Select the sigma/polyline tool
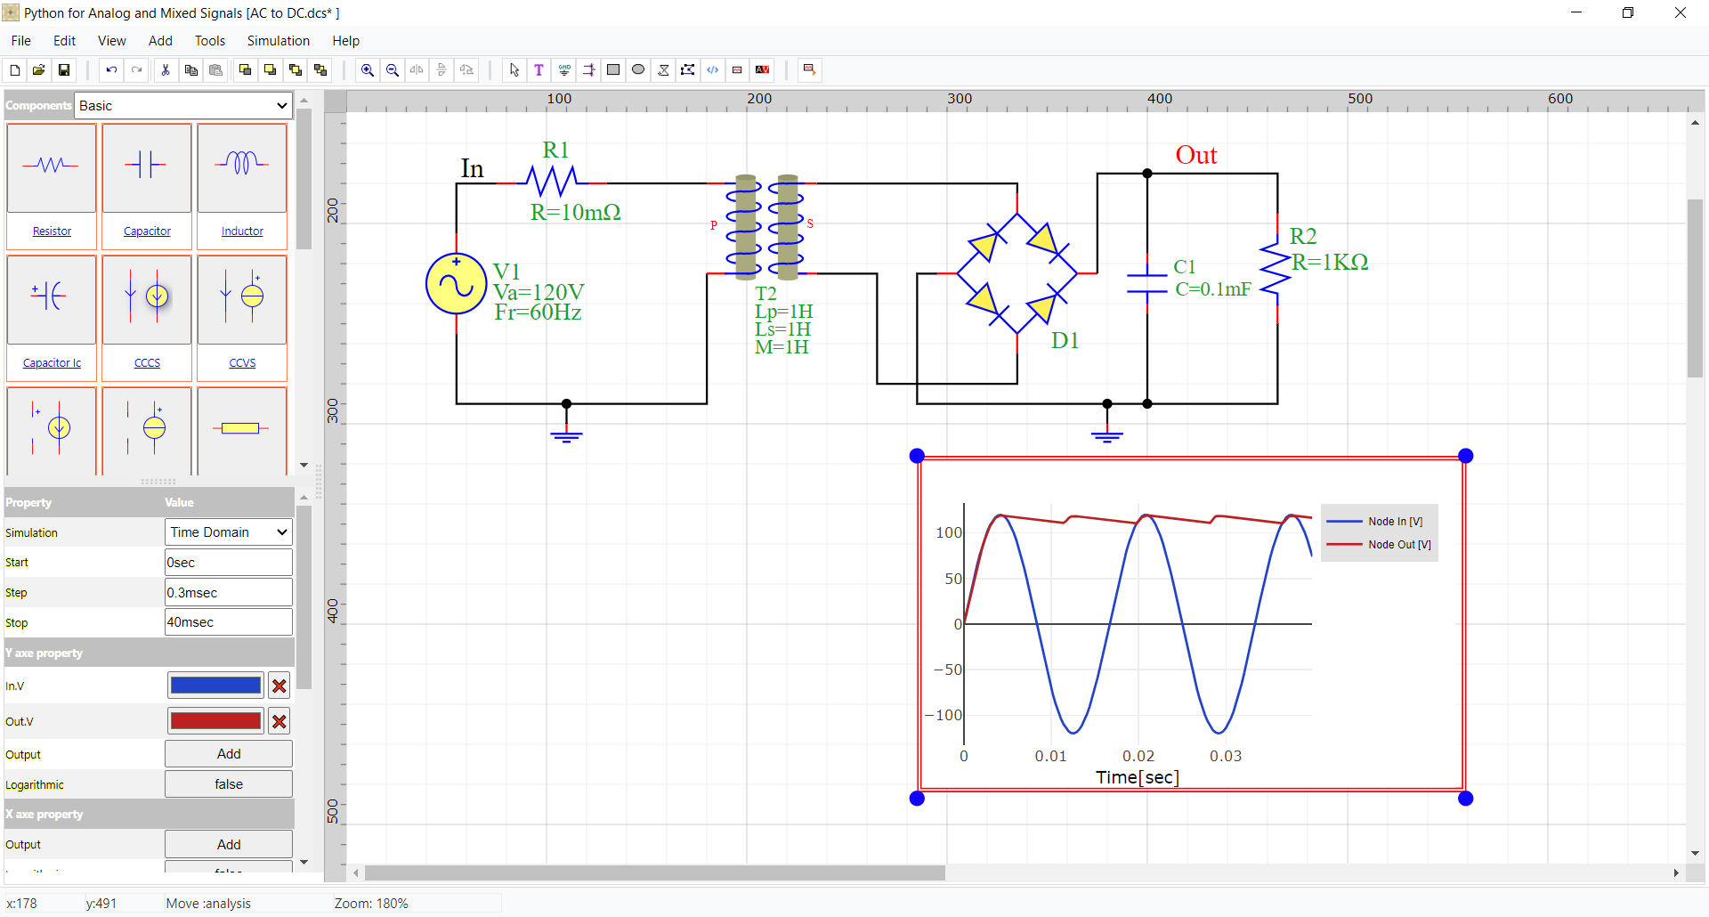The image size is (1709, 917). pyautogui.click(x=663, y=70)
